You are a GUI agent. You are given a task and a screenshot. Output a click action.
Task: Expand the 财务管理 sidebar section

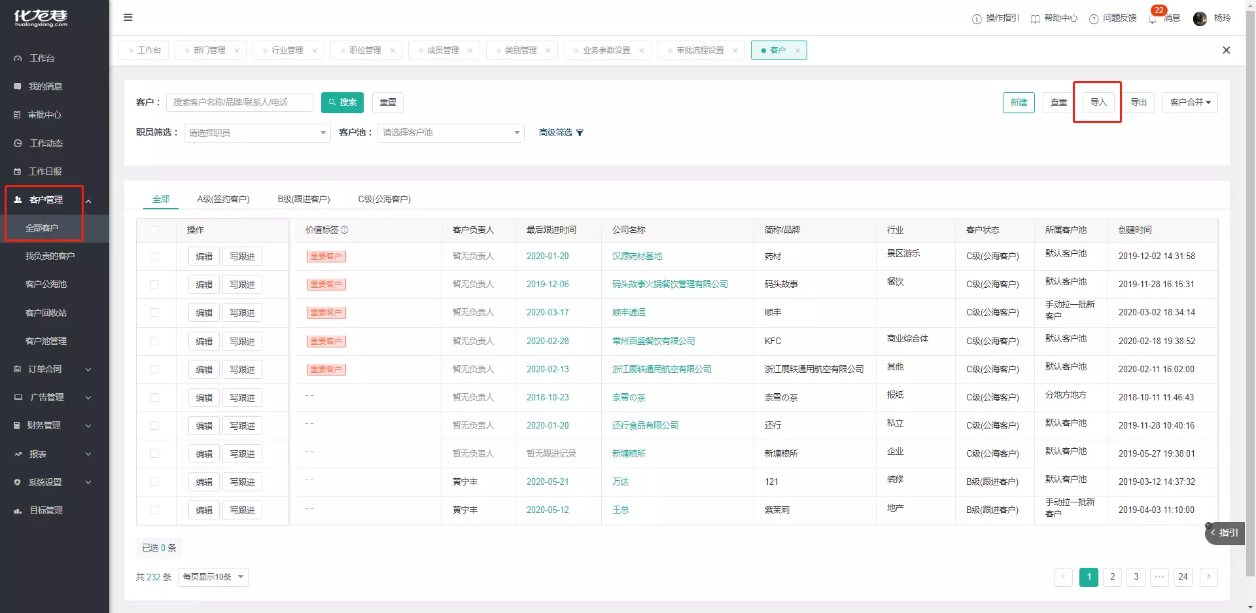click(88, 426)
